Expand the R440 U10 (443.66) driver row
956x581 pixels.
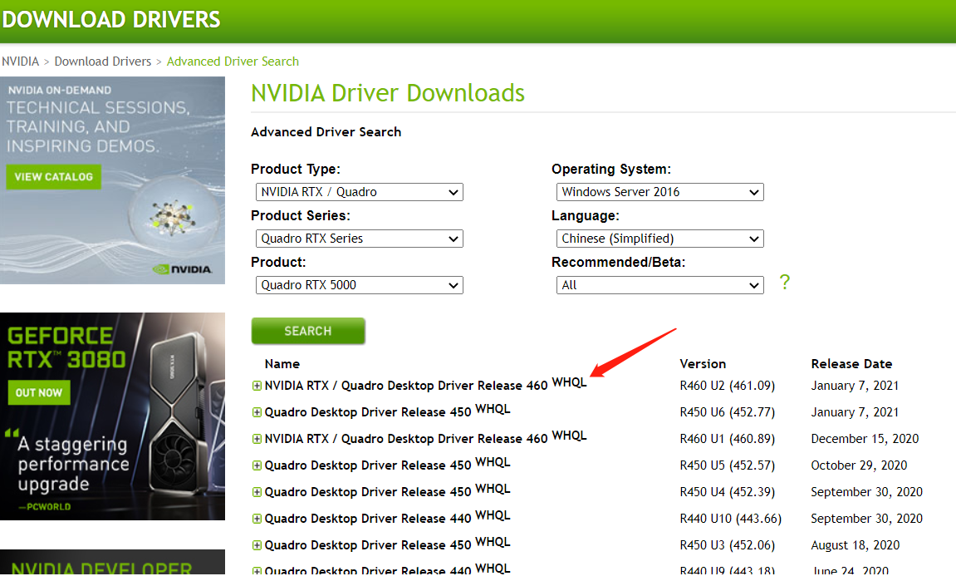tap(257, 519)
